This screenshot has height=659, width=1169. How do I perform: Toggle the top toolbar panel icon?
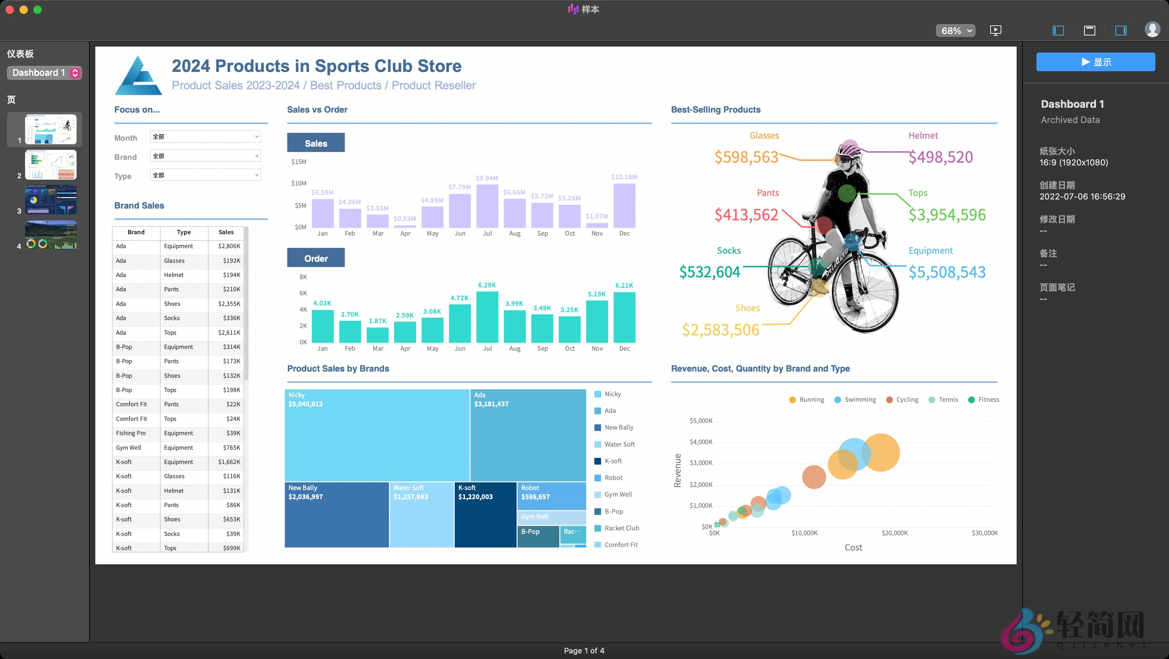point(1089,30)
